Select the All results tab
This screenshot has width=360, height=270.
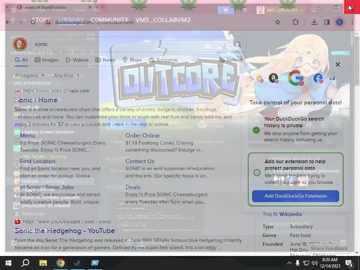[x=21, y=60]
